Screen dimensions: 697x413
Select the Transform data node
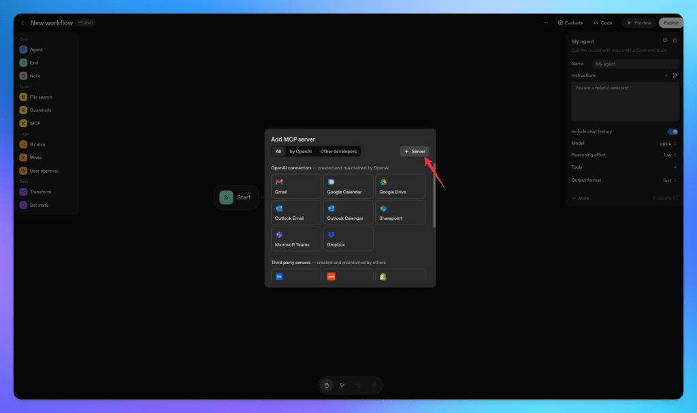tap(41, 191)
